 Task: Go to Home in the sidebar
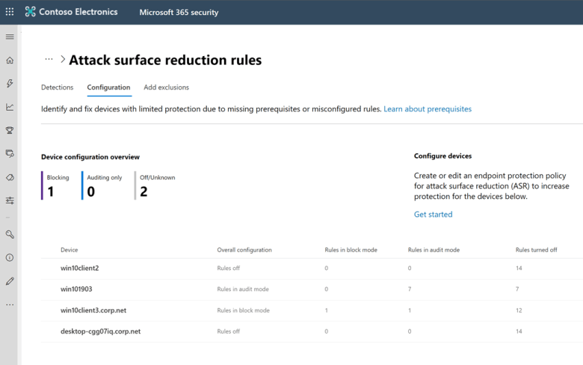tap(10, 61)
